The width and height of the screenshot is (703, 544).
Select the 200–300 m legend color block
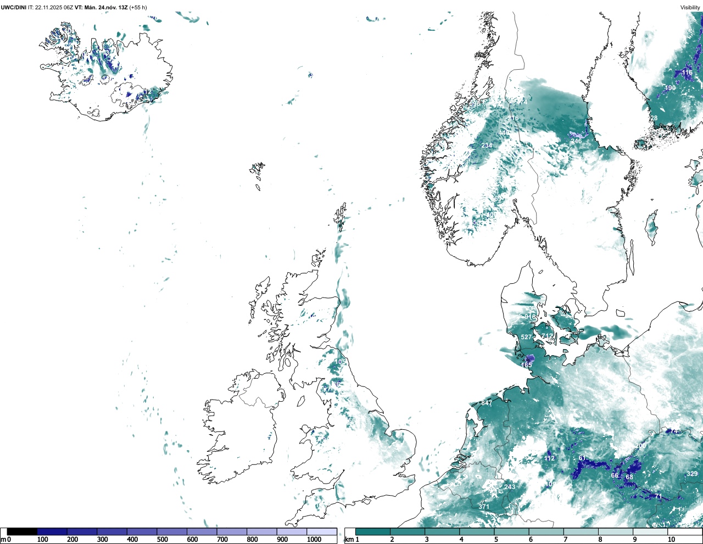(x=82, y=531)
